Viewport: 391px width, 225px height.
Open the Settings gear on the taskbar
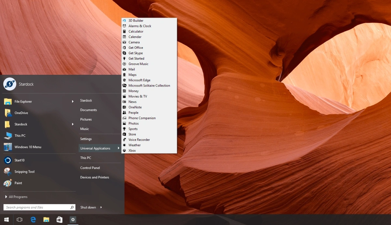pos(73,220)
